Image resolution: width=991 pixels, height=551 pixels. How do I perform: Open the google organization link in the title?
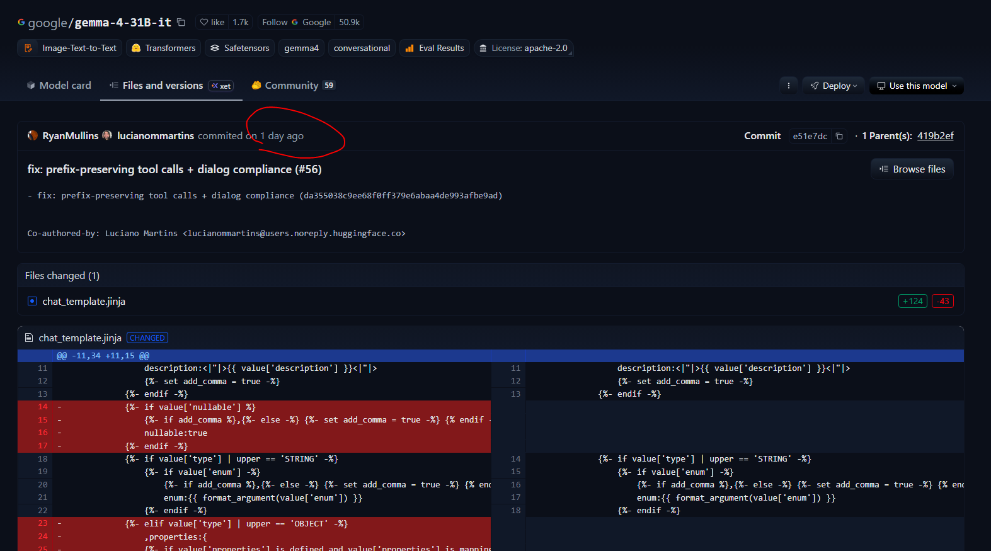coord(47,23)
